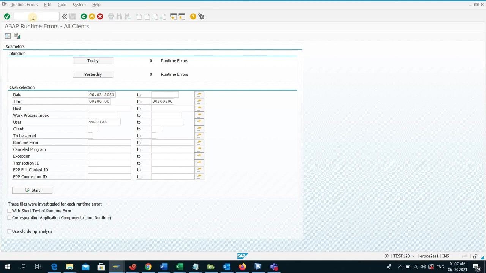The image size is (486, 273).
Task: Click the Find Next binoculars icon
Action: [127, 16]
